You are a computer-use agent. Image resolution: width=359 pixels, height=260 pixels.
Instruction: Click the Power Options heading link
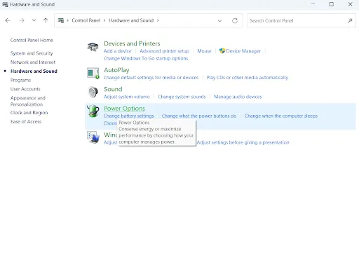coord(124,109)
